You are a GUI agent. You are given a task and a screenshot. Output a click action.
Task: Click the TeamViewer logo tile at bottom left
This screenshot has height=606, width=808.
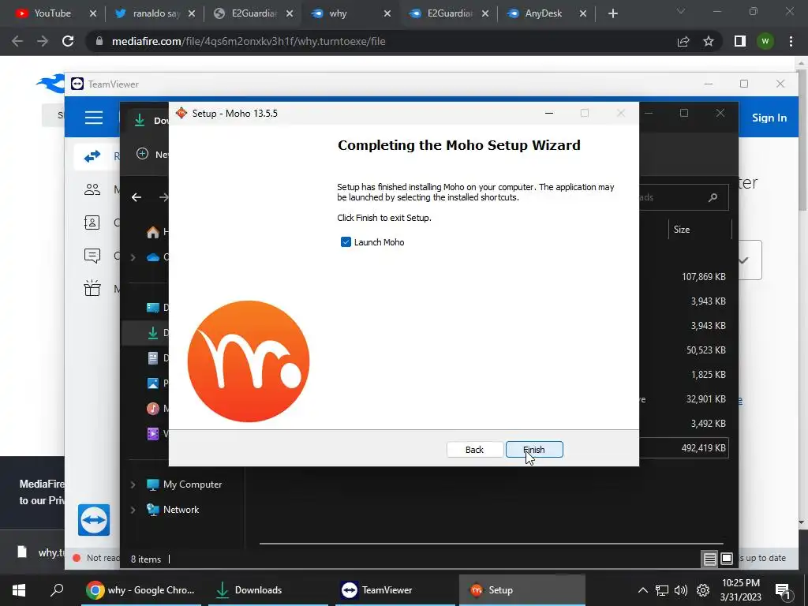point(94,520)
